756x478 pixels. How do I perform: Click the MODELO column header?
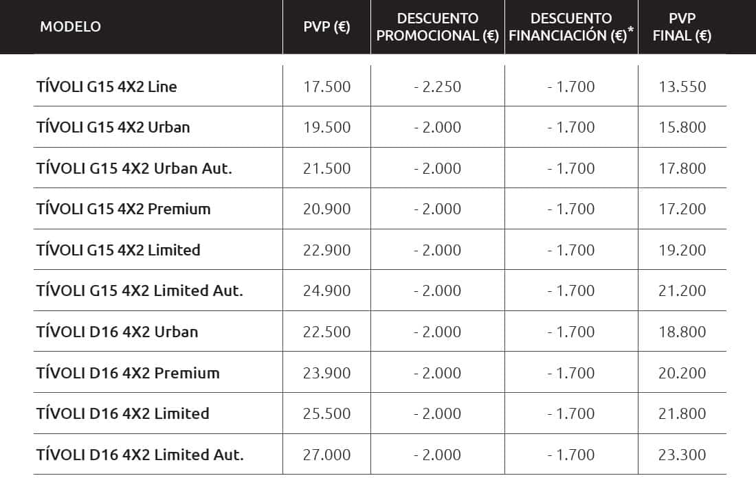pos(70,27)
